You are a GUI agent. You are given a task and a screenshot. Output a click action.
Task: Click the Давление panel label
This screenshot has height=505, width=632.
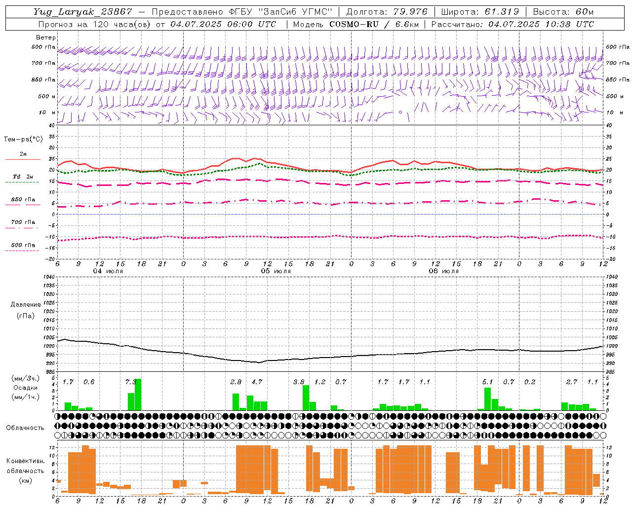point(25,305)
